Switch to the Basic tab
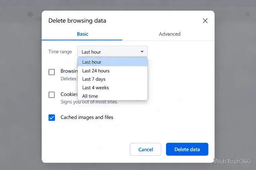 tap(82, 34)
